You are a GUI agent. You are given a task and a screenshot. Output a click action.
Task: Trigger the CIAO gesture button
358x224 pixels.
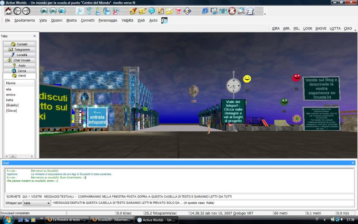coord(348,29)
